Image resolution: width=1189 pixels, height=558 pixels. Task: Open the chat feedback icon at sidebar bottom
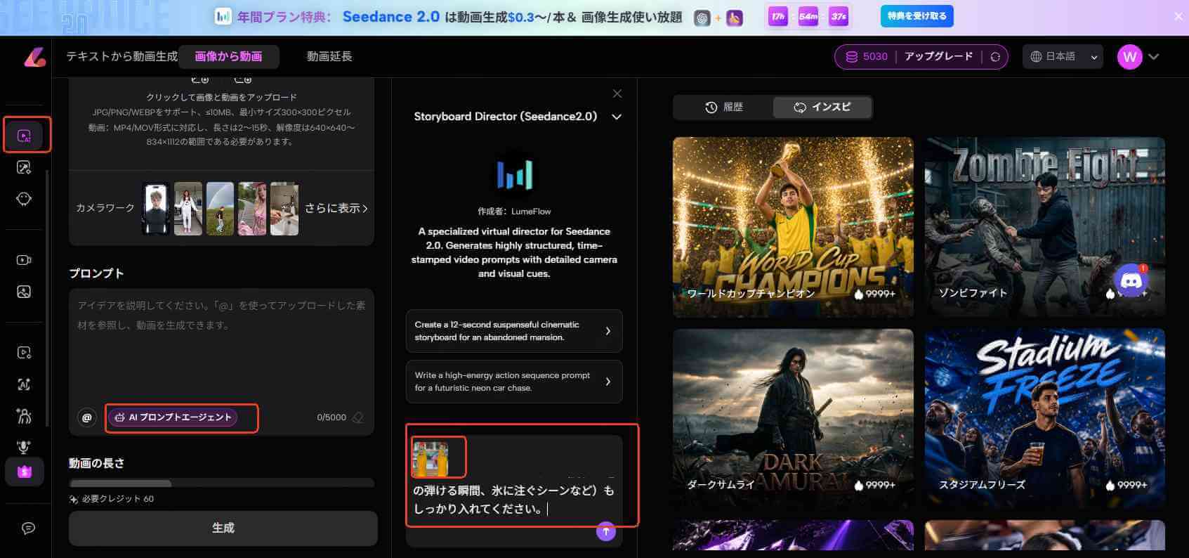tap(28, 528)
